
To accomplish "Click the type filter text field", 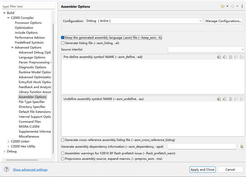I will click(x=27, y=7).
